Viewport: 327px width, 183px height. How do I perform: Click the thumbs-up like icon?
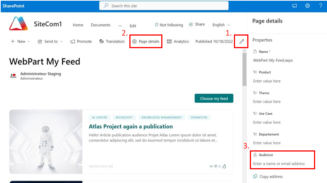click(x=224, y=166)
